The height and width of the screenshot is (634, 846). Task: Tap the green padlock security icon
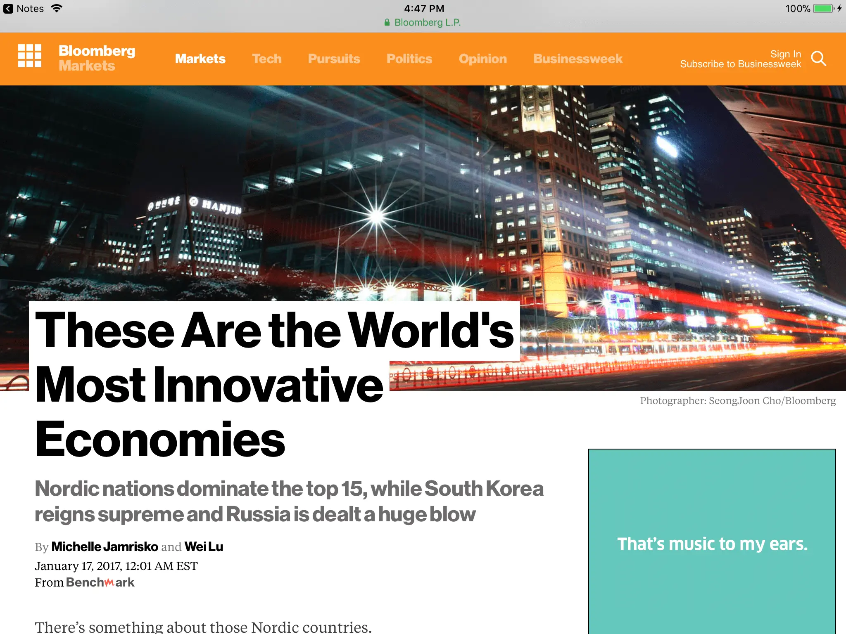387,22
